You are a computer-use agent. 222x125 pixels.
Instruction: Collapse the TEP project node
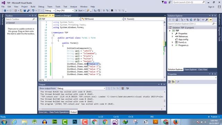(170, 31)
